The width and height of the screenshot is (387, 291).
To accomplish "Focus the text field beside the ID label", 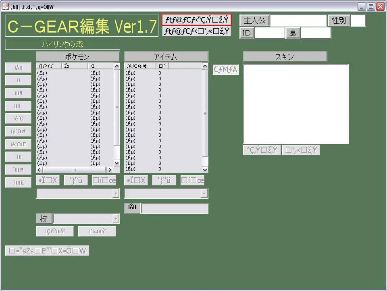I will tap(270, 33).
